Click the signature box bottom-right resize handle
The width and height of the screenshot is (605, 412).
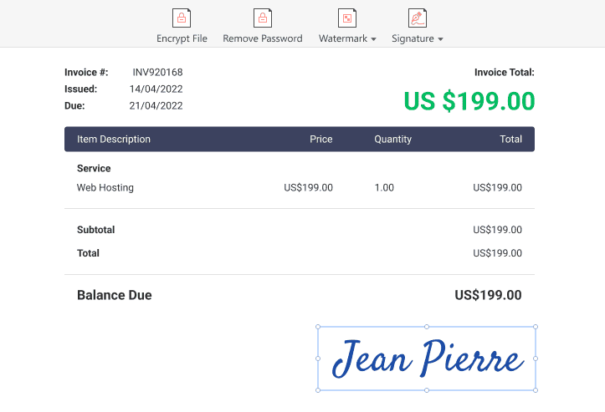pyautogui.click(x=536, y=390)
